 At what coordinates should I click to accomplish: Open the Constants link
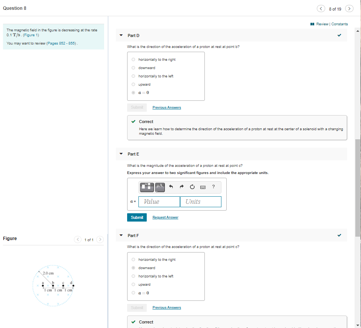coord(339,24)
